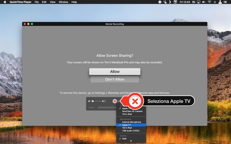
Task: Open Notification Center list icon
Action: 225,2
